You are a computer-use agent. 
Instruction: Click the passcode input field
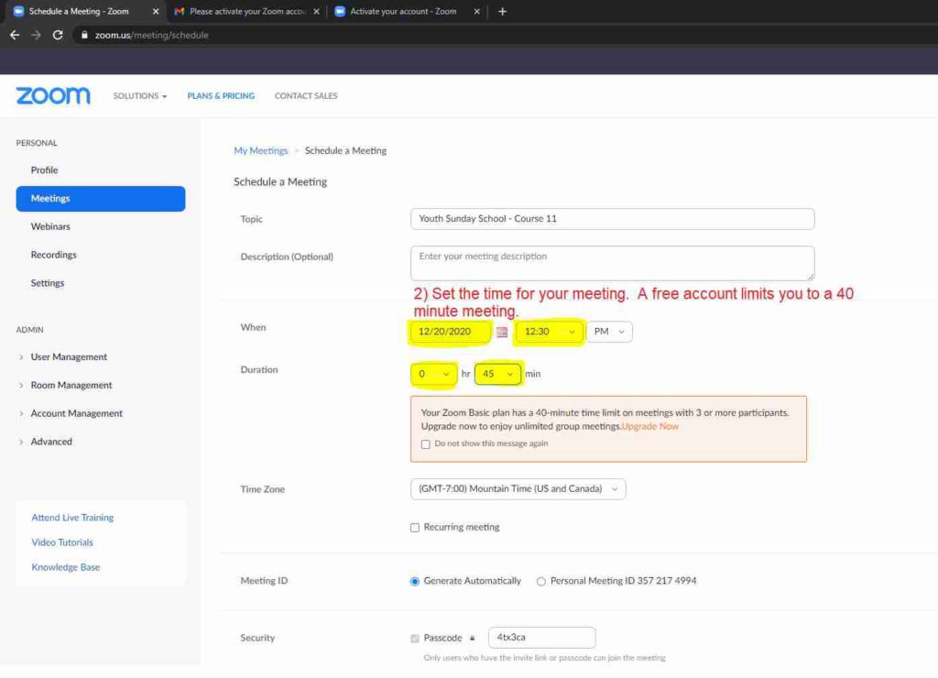[x=542, y=638]
